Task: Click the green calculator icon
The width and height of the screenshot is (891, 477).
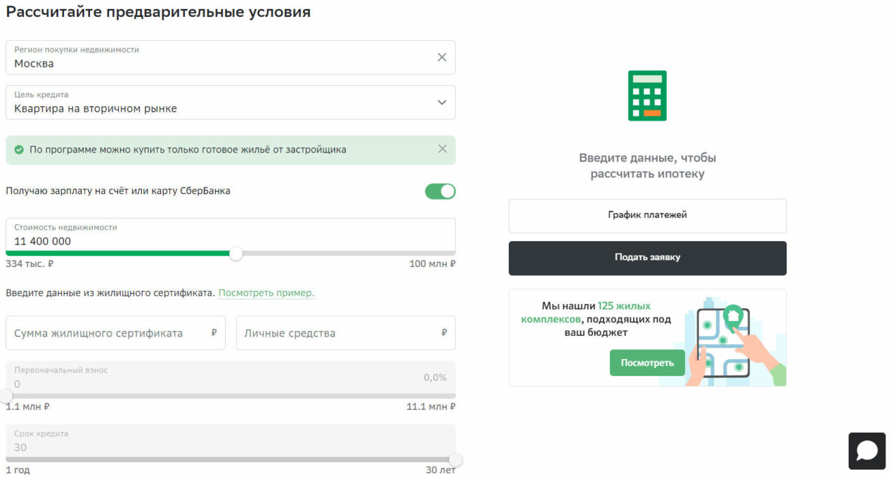Action: pos(647,95)
